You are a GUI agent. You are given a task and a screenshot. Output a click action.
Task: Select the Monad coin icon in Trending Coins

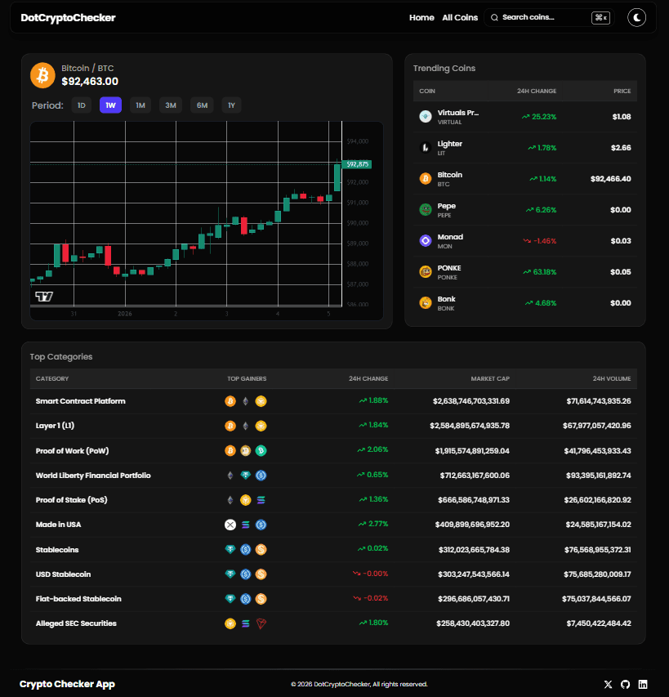(425, 240)
